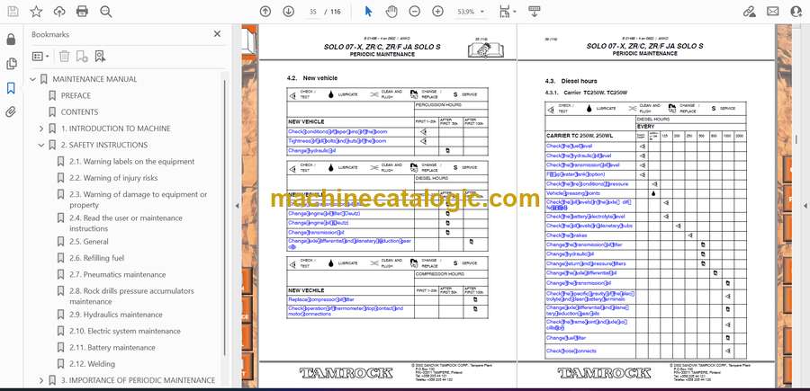Collapse 2. SAFETY INSTRUCTIONS bookmark
The image size is (810, 391).
point(41,145)
